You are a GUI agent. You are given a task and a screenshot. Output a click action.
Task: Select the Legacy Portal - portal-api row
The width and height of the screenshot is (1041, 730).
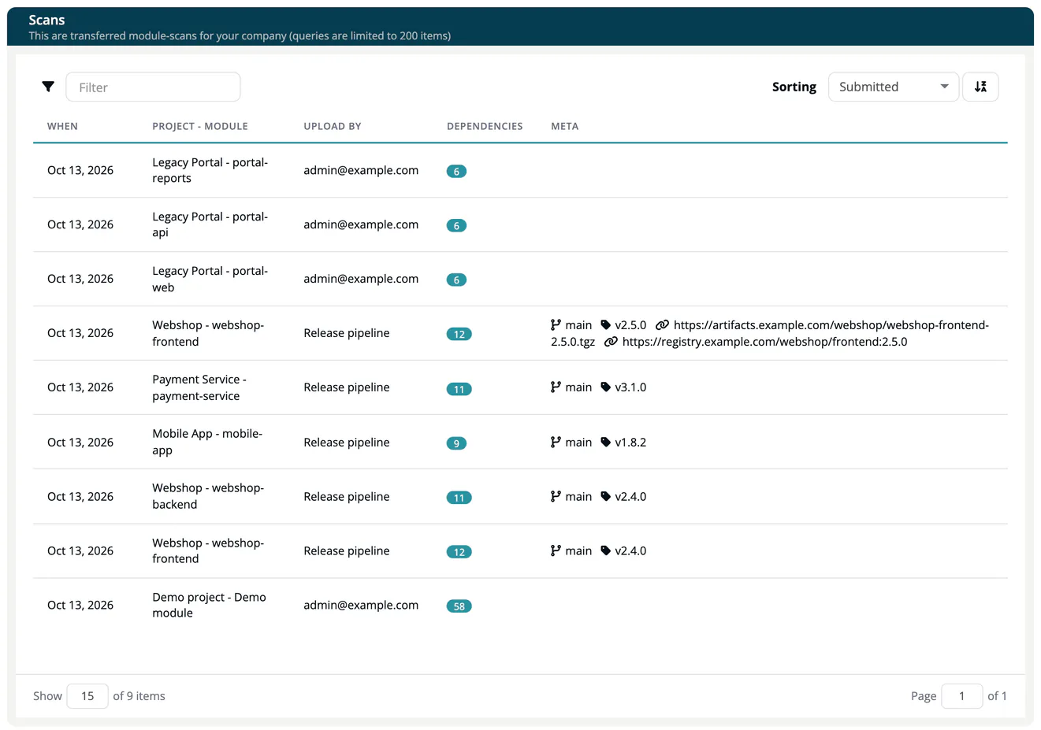tap(520, 224)
